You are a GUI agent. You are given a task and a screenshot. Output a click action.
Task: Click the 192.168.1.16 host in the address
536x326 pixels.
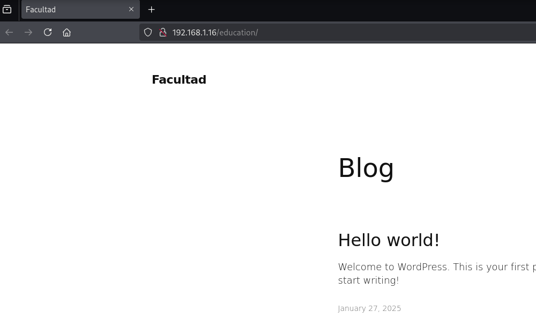coord(194,33)
